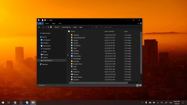
Task: Open File Explorer taskbar icon
Action: (33, 102)
